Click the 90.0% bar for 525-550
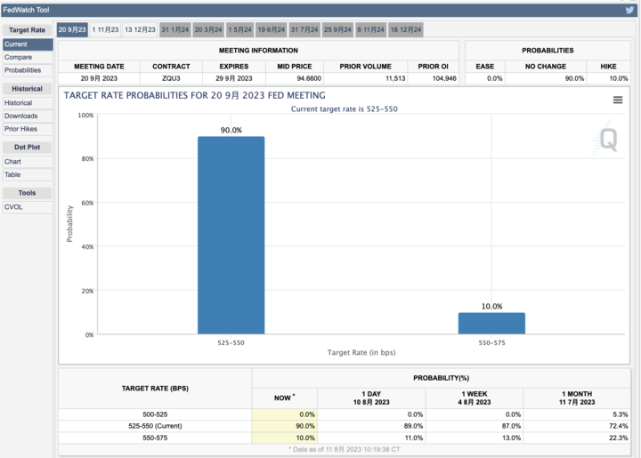 pos(231,235)
